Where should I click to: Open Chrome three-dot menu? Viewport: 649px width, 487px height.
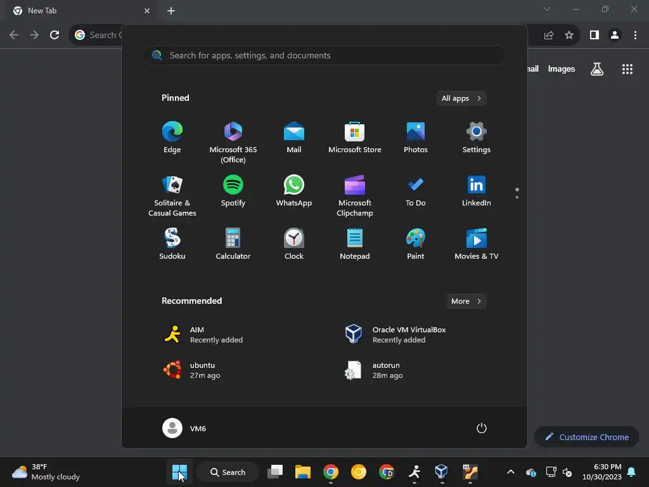[635, 36]
